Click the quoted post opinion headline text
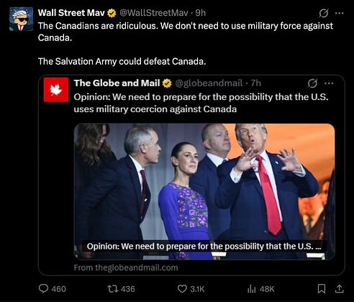This screenshot has height=302, width=354. point(201,103)
